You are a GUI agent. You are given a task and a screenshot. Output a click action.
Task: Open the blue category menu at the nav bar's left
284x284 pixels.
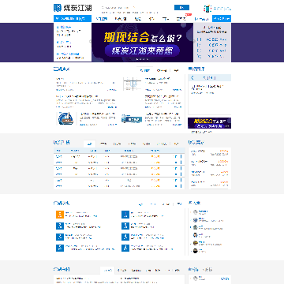point(73,19)
